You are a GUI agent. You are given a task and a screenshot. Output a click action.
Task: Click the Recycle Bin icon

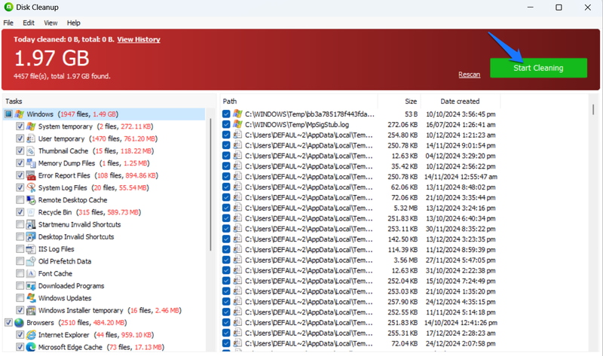[31, 212]
